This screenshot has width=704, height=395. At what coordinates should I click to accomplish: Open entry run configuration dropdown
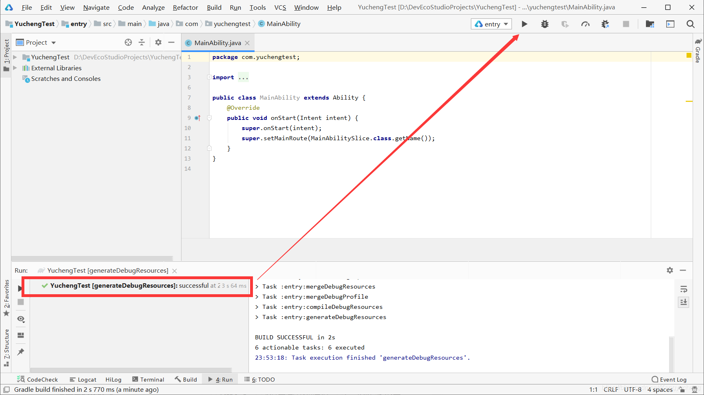pyautogui.click(x=491, y=24)
